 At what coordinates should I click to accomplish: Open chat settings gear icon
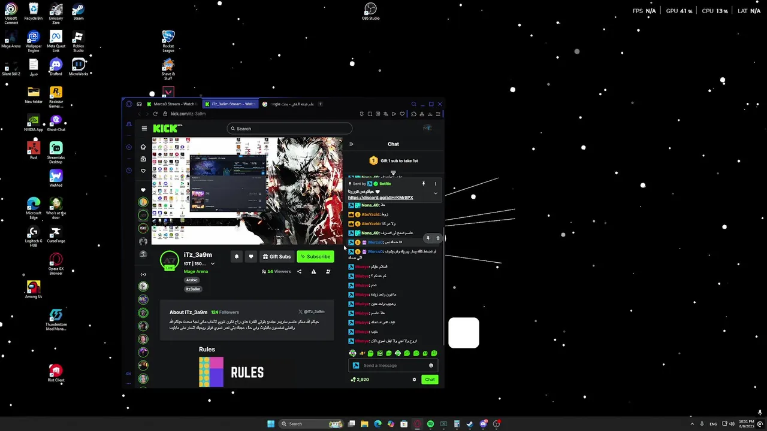[414, 380]
